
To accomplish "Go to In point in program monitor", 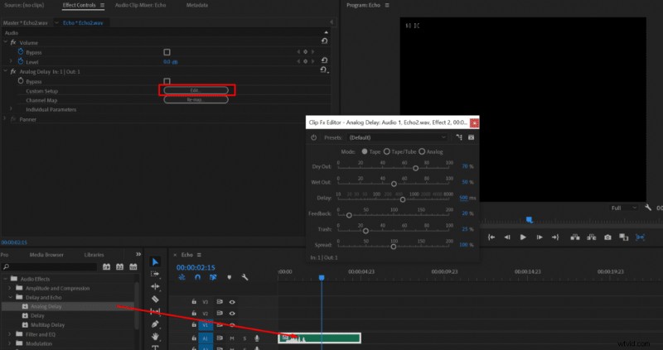I will [x=491, y=237].
